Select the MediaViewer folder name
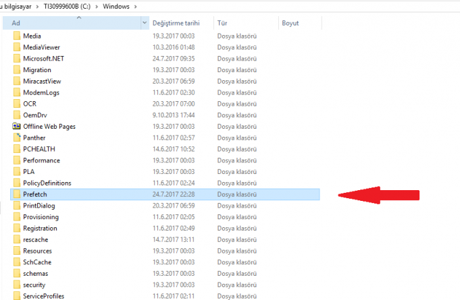 (41, 47)
